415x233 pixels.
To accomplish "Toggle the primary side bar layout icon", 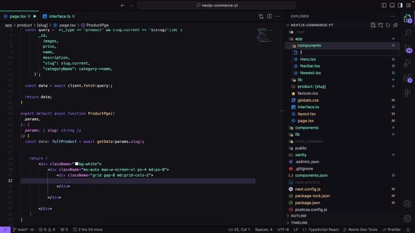I will point(384,5).
